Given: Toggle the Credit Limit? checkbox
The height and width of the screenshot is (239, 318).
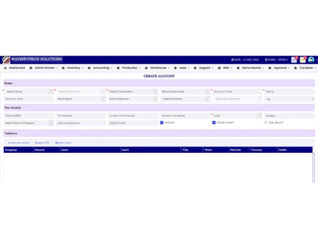Looking at the screenshot, I should click(x=214, y=122).
